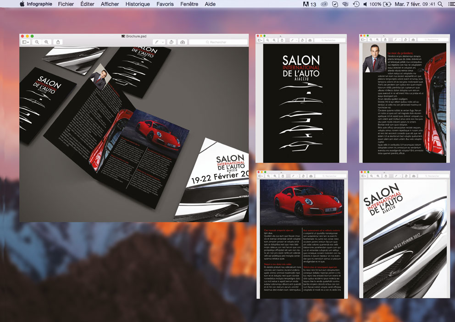
Task: Select the red Porsche brochure page window
Action: point(301,239)
